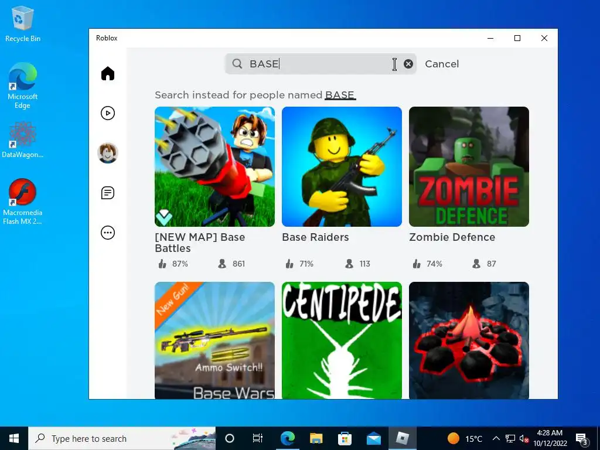Open the chat messages sidebar icon
Viewport: 600px width, 450px height.
point(108,193)
